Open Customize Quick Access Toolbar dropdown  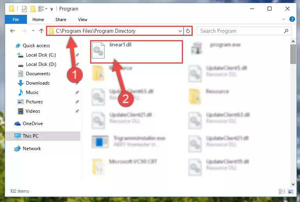click(x=51, y=9)
